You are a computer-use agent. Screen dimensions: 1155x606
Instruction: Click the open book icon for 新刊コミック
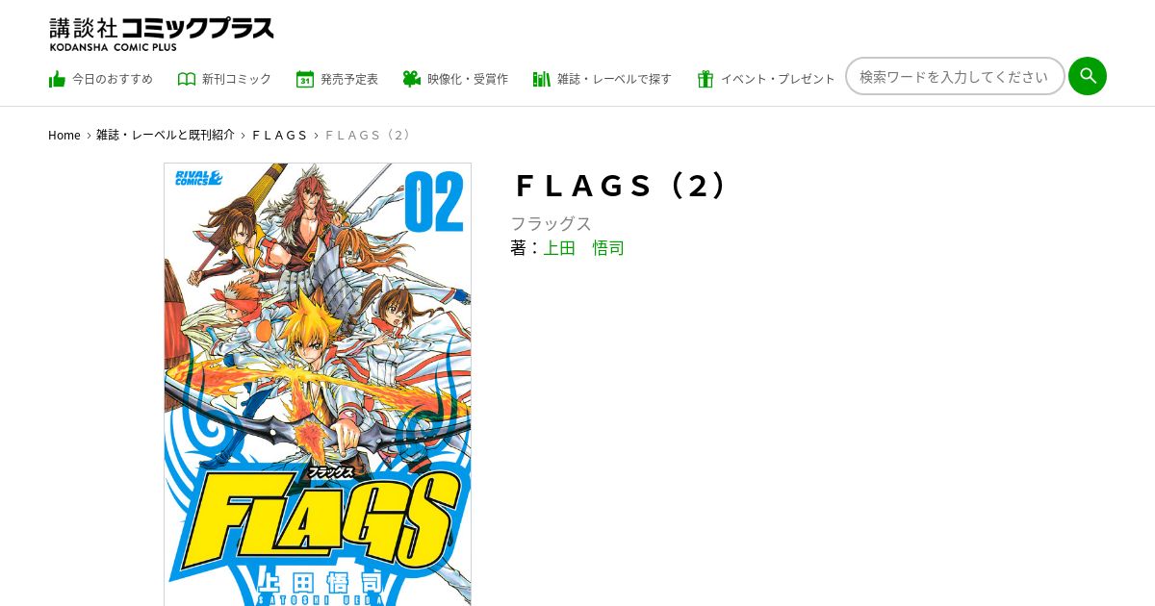tap(187, 79)
